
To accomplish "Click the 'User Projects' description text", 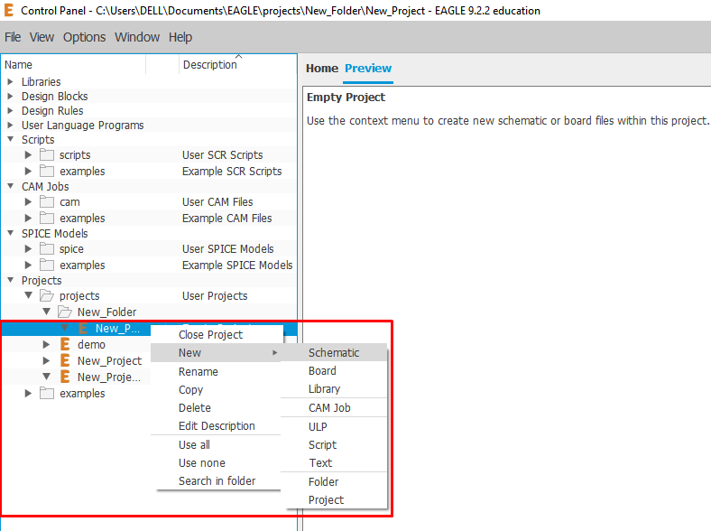I will click(x=215, y=296).
